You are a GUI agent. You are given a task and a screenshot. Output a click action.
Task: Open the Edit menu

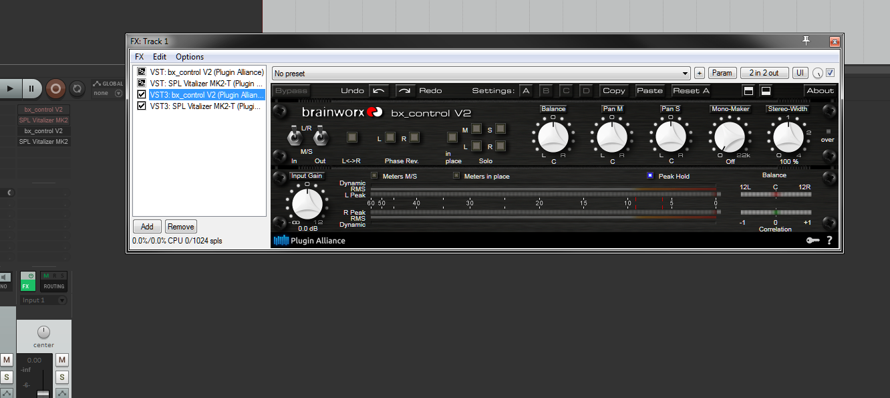click(x=160, y=57)
